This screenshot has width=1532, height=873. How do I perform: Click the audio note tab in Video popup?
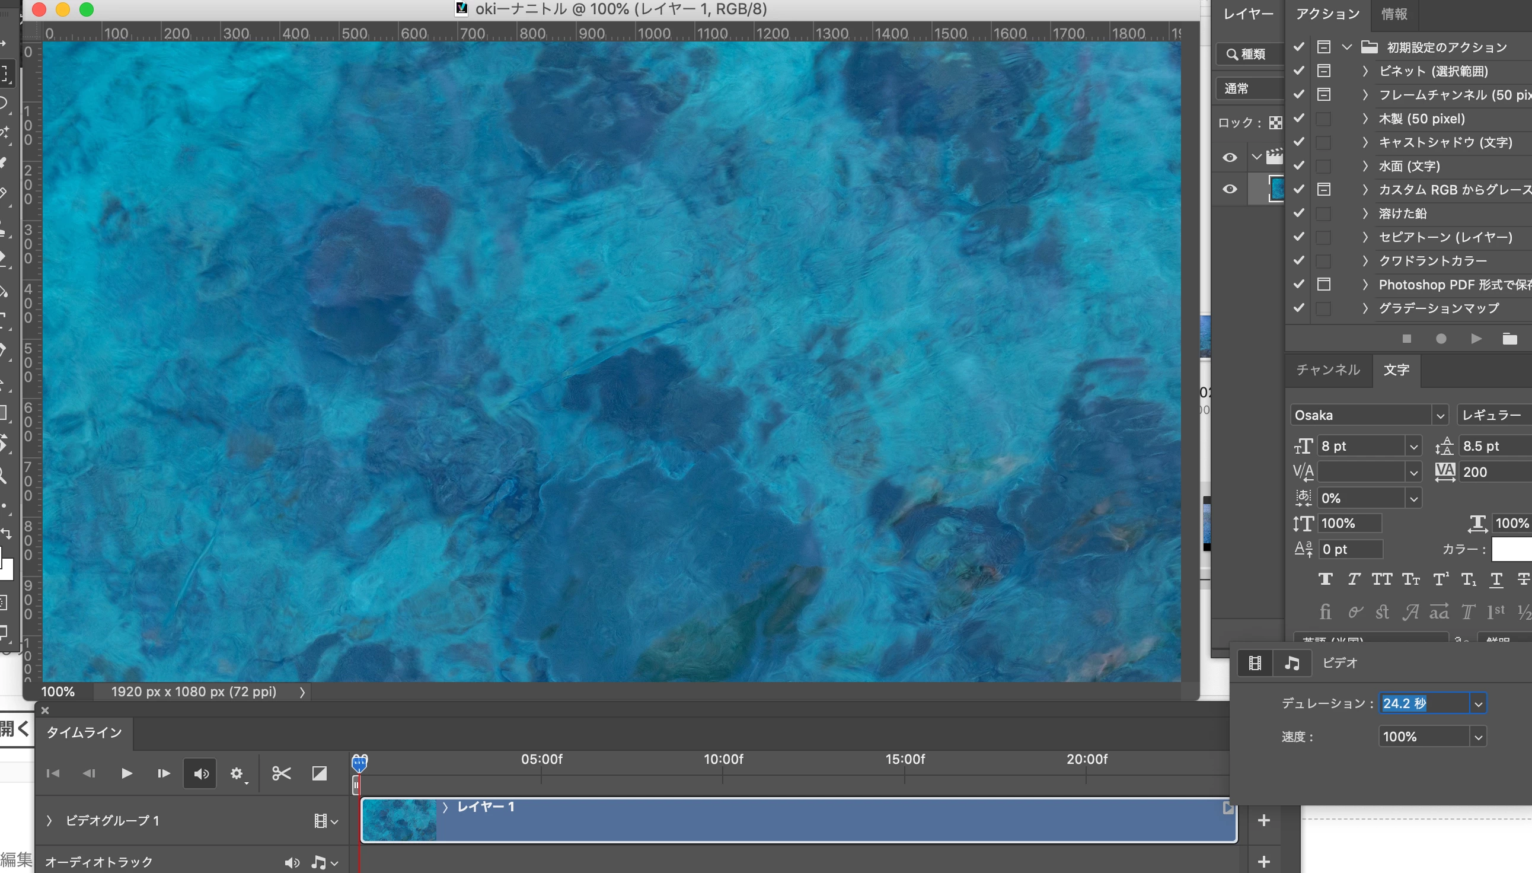(1292, 662)
